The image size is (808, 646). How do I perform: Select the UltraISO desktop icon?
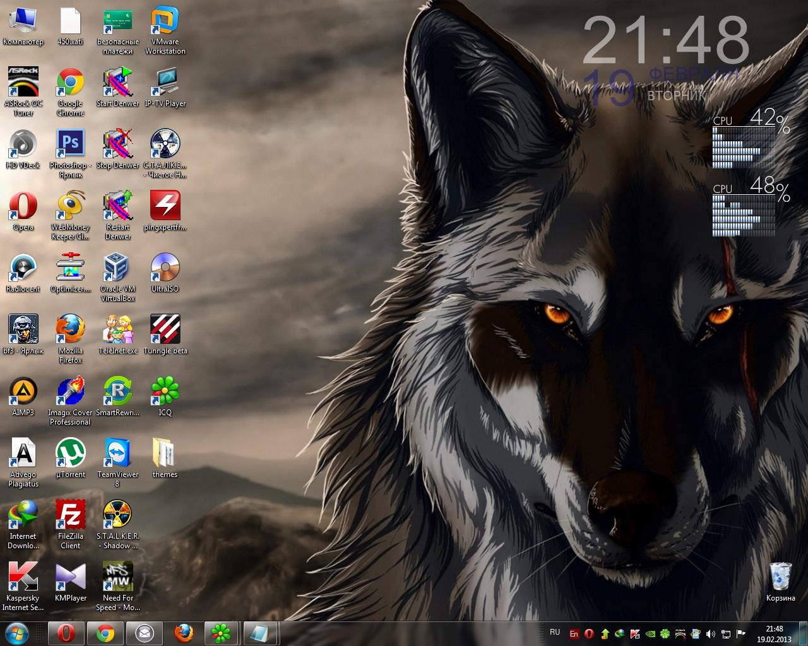tap(165, 268)
